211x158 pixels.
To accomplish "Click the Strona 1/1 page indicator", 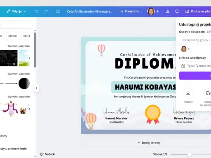I will (160, 154).
